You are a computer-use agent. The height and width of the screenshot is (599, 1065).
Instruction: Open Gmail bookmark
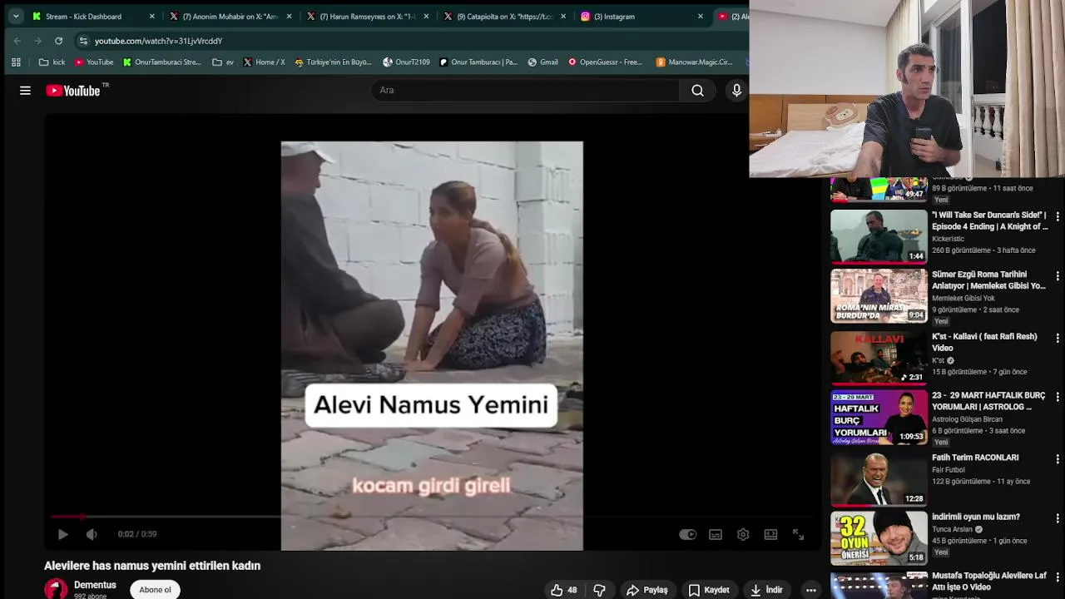click(x=542, y=62)
